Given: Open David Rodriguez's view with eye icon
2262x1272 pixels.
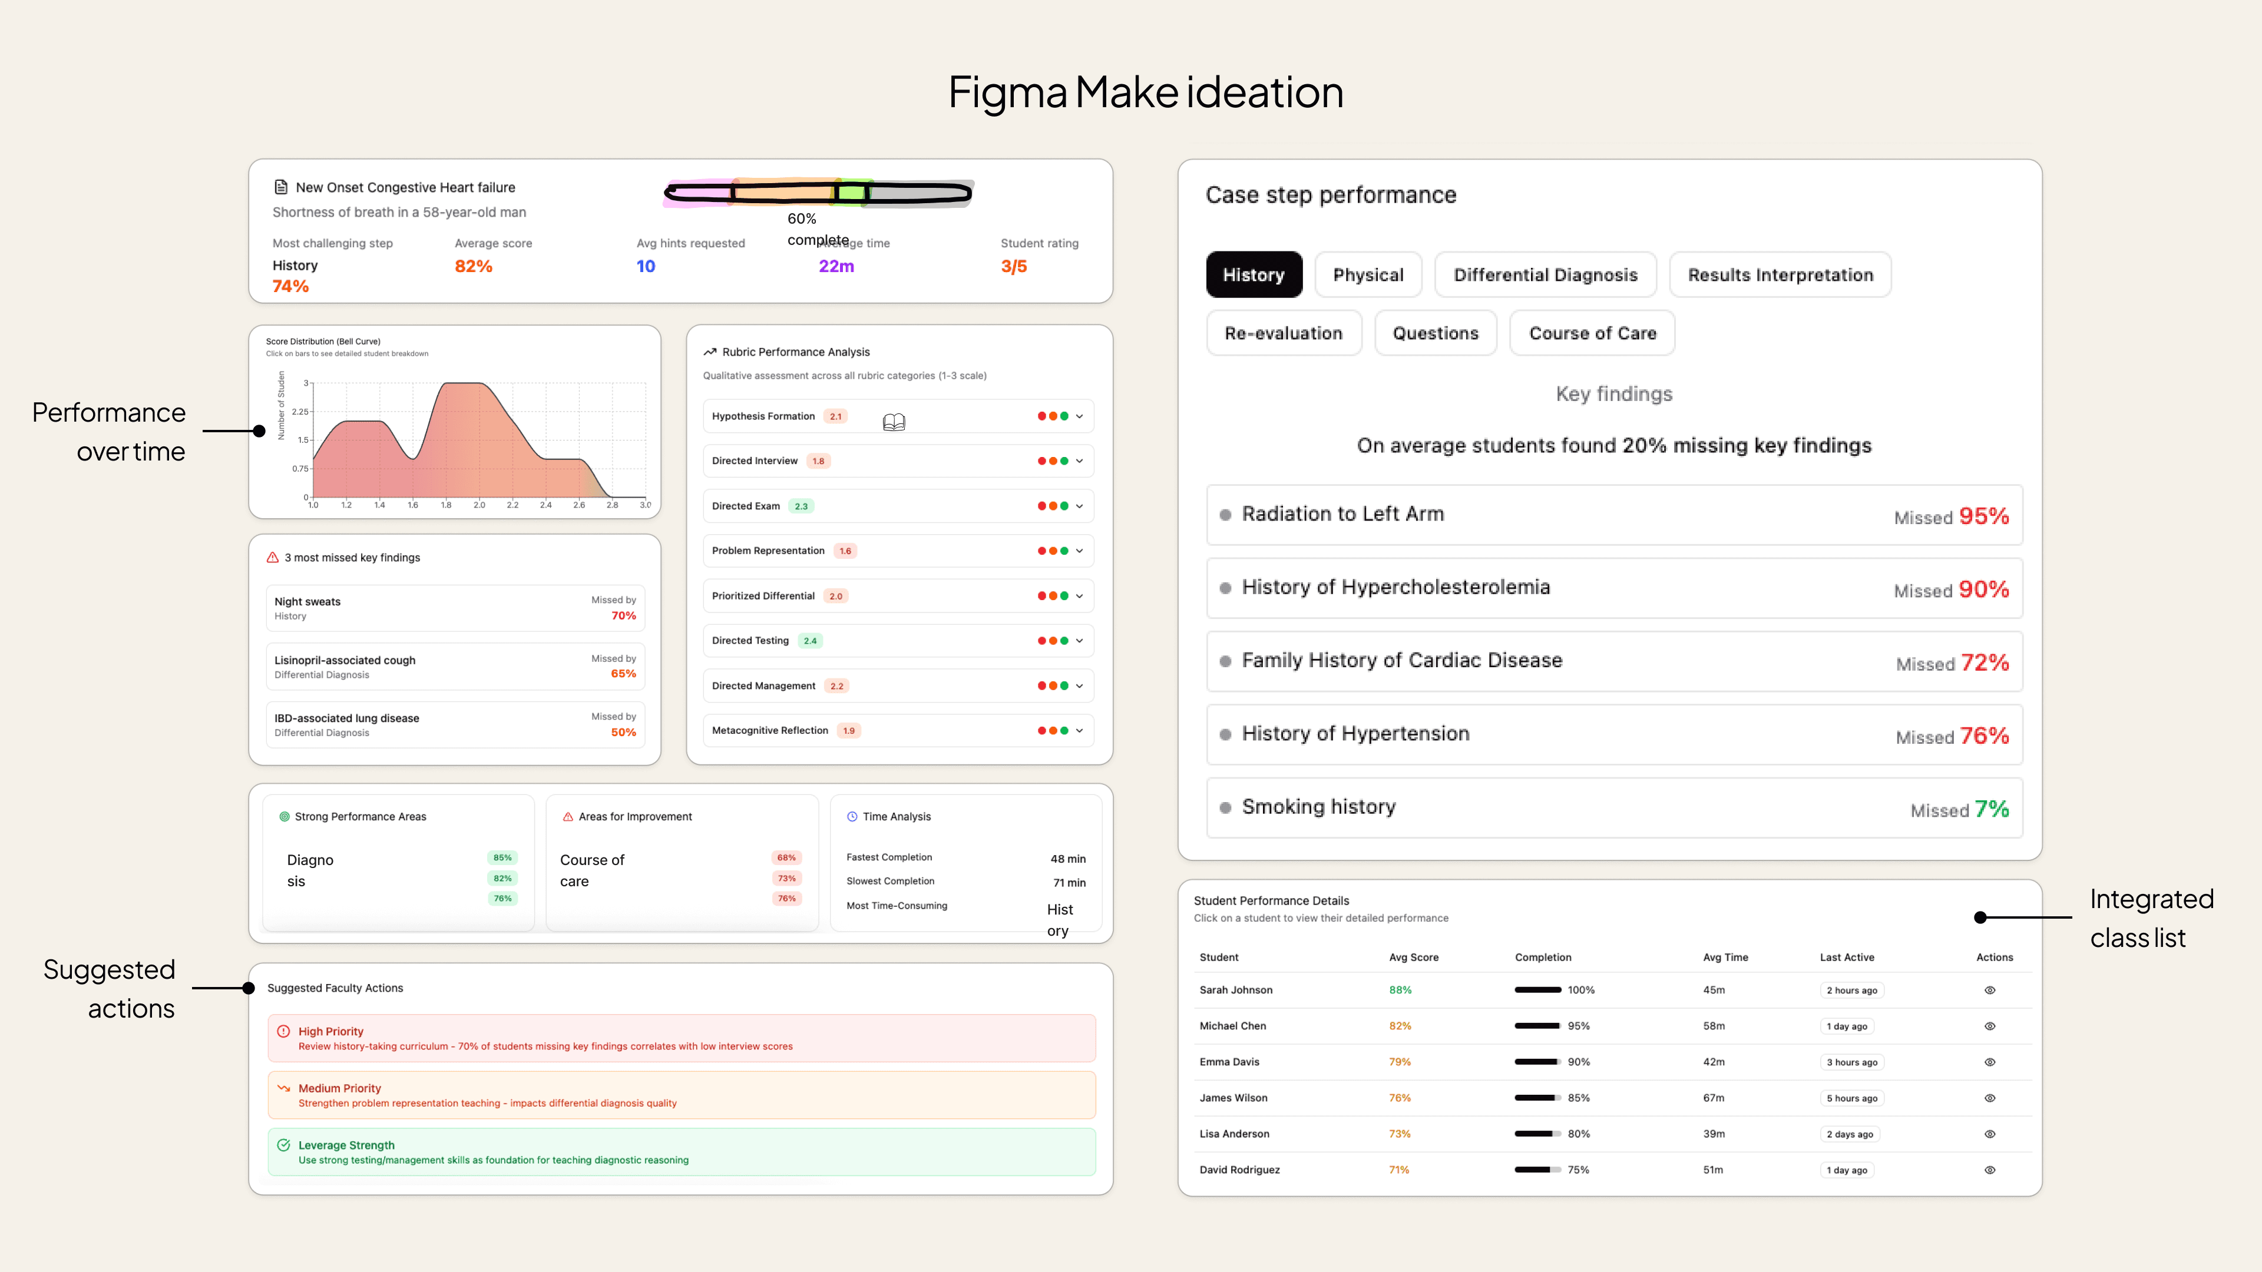Looking at the screenshot, I should coord(1990,1170).
